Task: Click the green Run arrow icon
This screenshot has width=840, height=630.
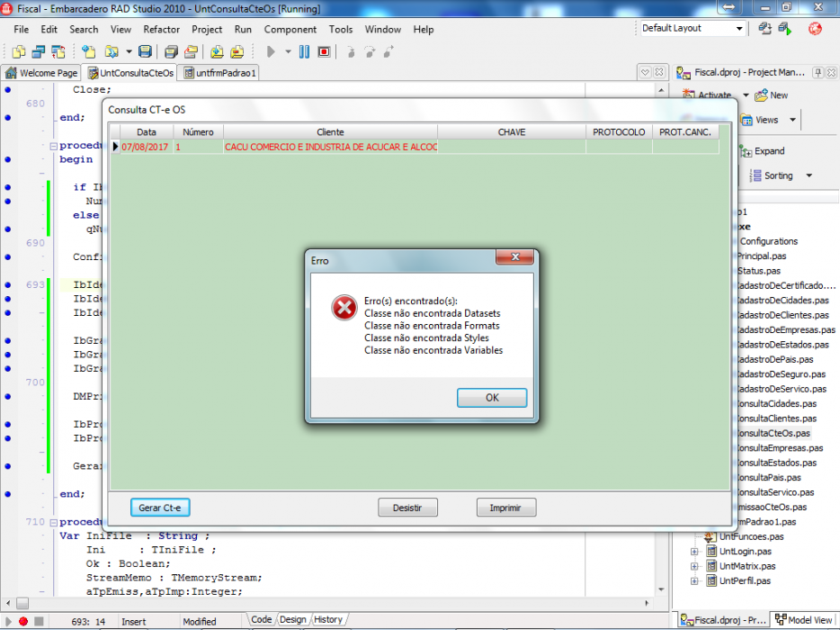Action: pyautogui.click(x=271, y=51)
